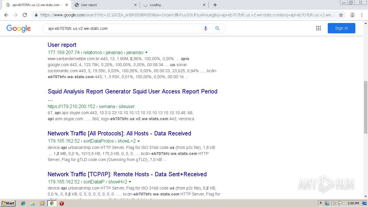Open Network Traffic All Protocols result
Screen dimensions: 368x207
pos(119,133)
